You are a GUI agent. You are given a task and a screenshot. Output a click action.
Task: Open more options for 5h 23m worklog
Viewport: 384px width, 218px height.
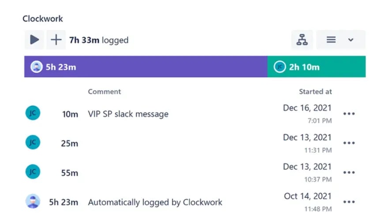349,202
